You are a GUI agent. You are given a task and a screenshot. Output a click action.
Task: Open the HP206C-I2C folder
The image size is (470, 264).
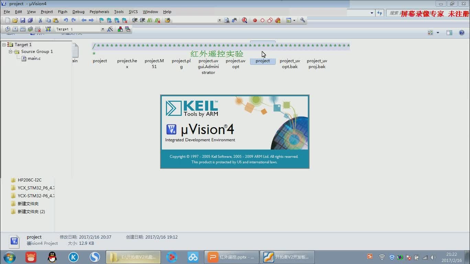tap(30, 180)
